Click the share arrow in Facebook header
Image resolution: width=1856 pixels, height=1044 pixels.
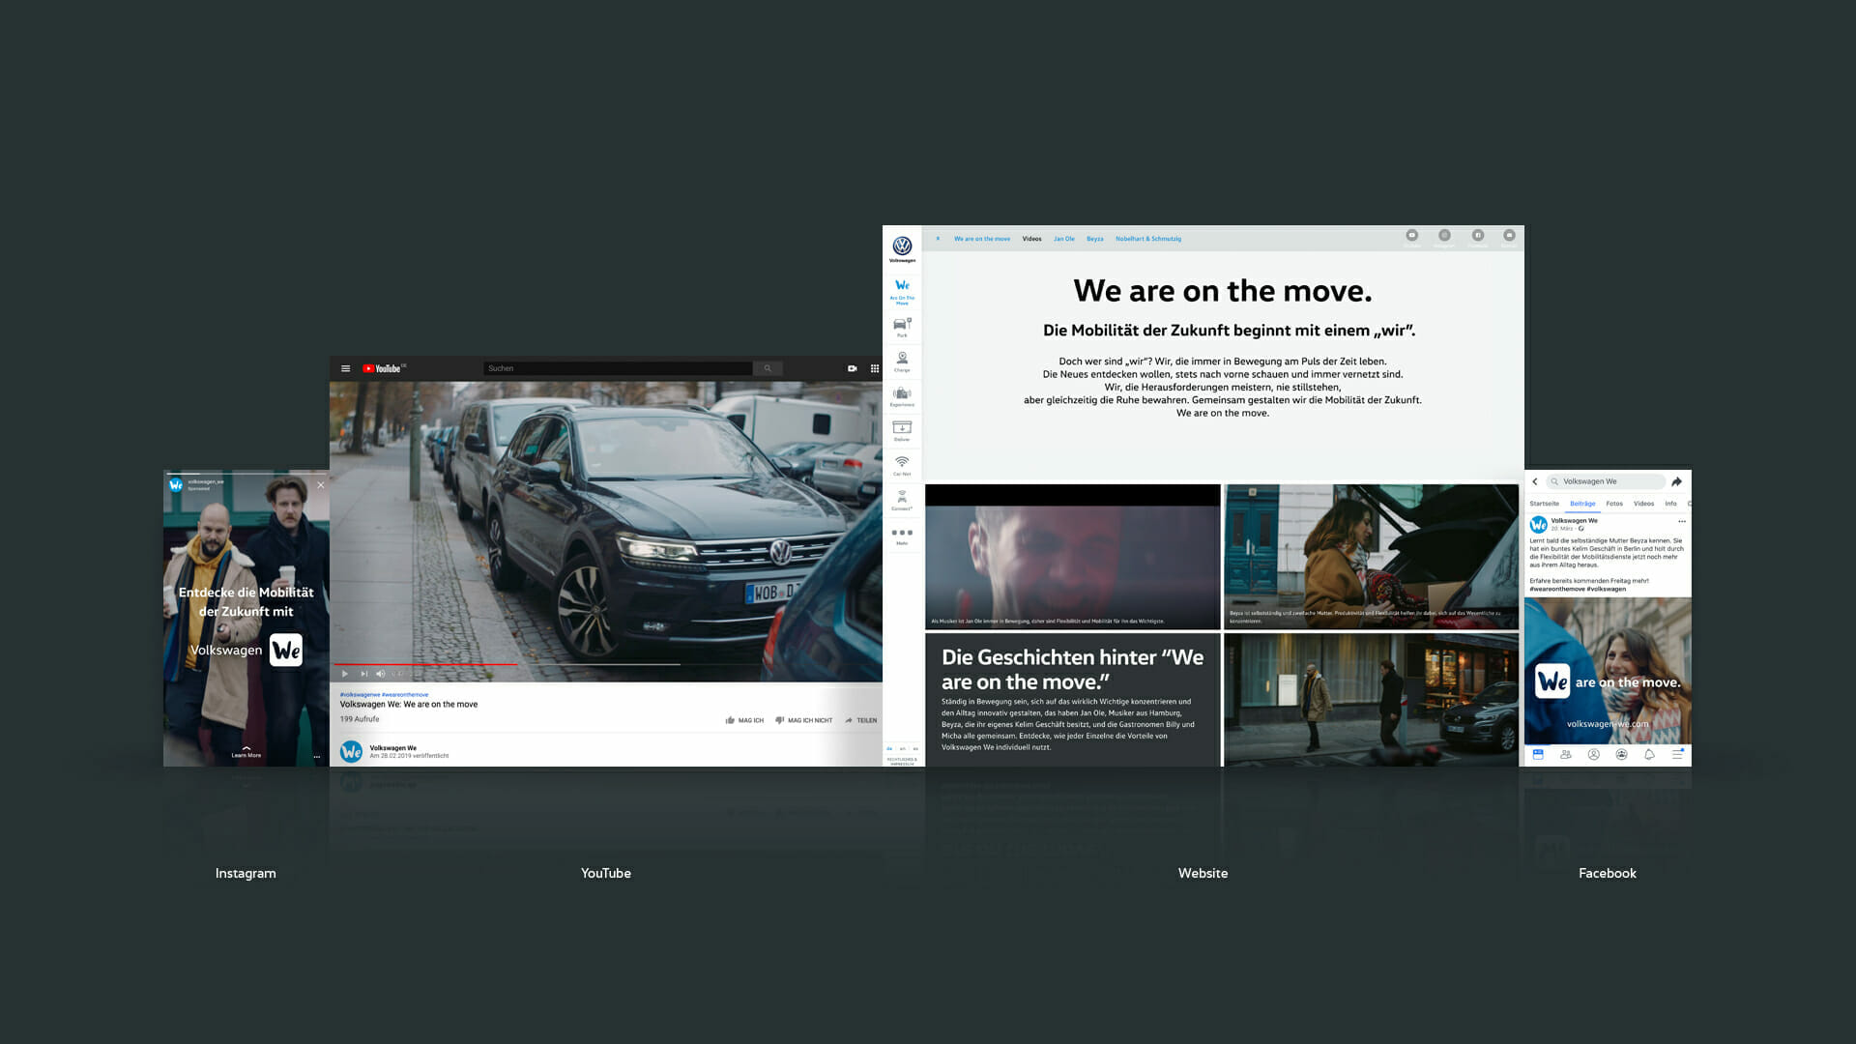pyautogui.click(x=1677, y=481)
